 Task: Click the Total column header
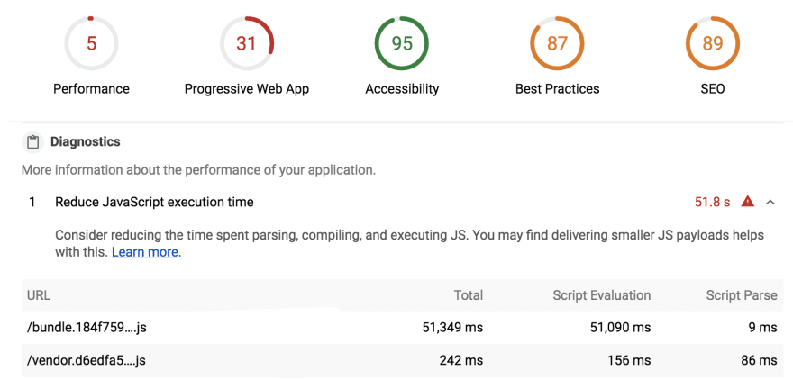[x=468, y=295]
